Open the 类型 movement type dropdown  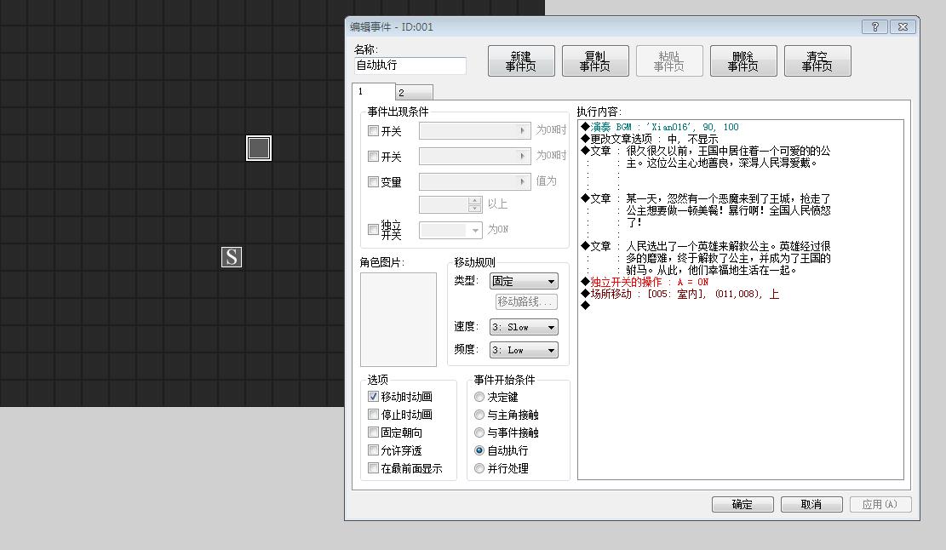(x=524, y=281)
